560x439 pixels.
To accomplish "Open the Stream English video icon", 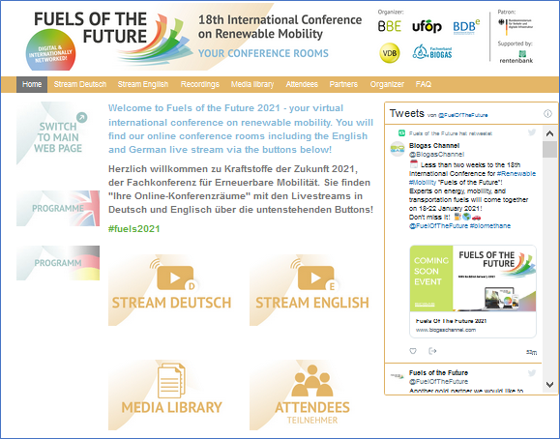I will 315,278.
